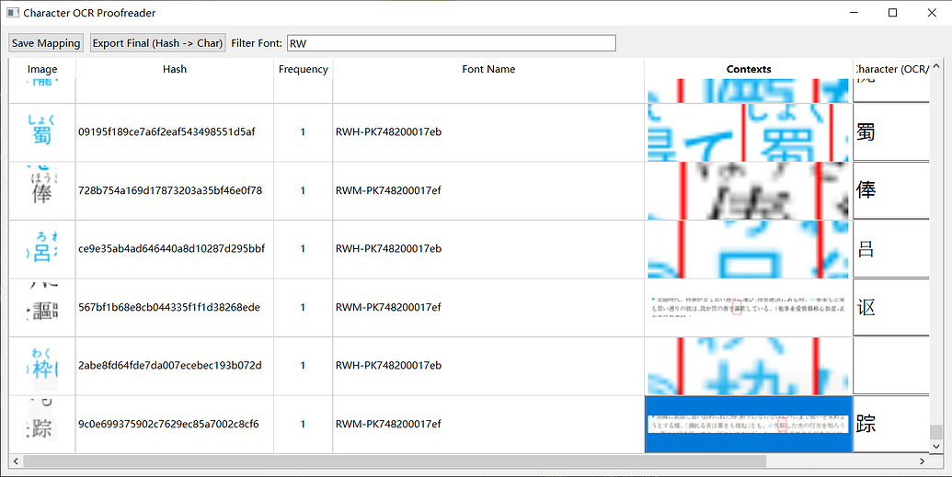Open the 呂 glyph image thumbnail
Image resolution: width=952 pixels, height=477 pixels.
point(42,249)
